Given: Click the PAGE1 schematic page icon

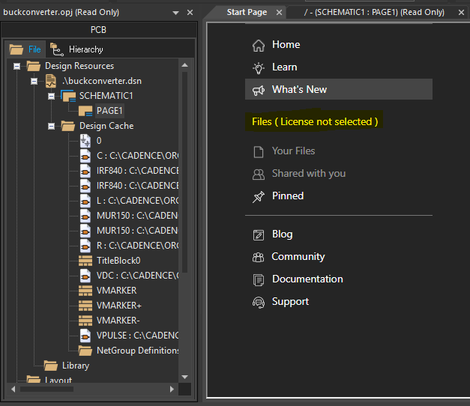Looking at the screenshot, I should click(85, 111).
